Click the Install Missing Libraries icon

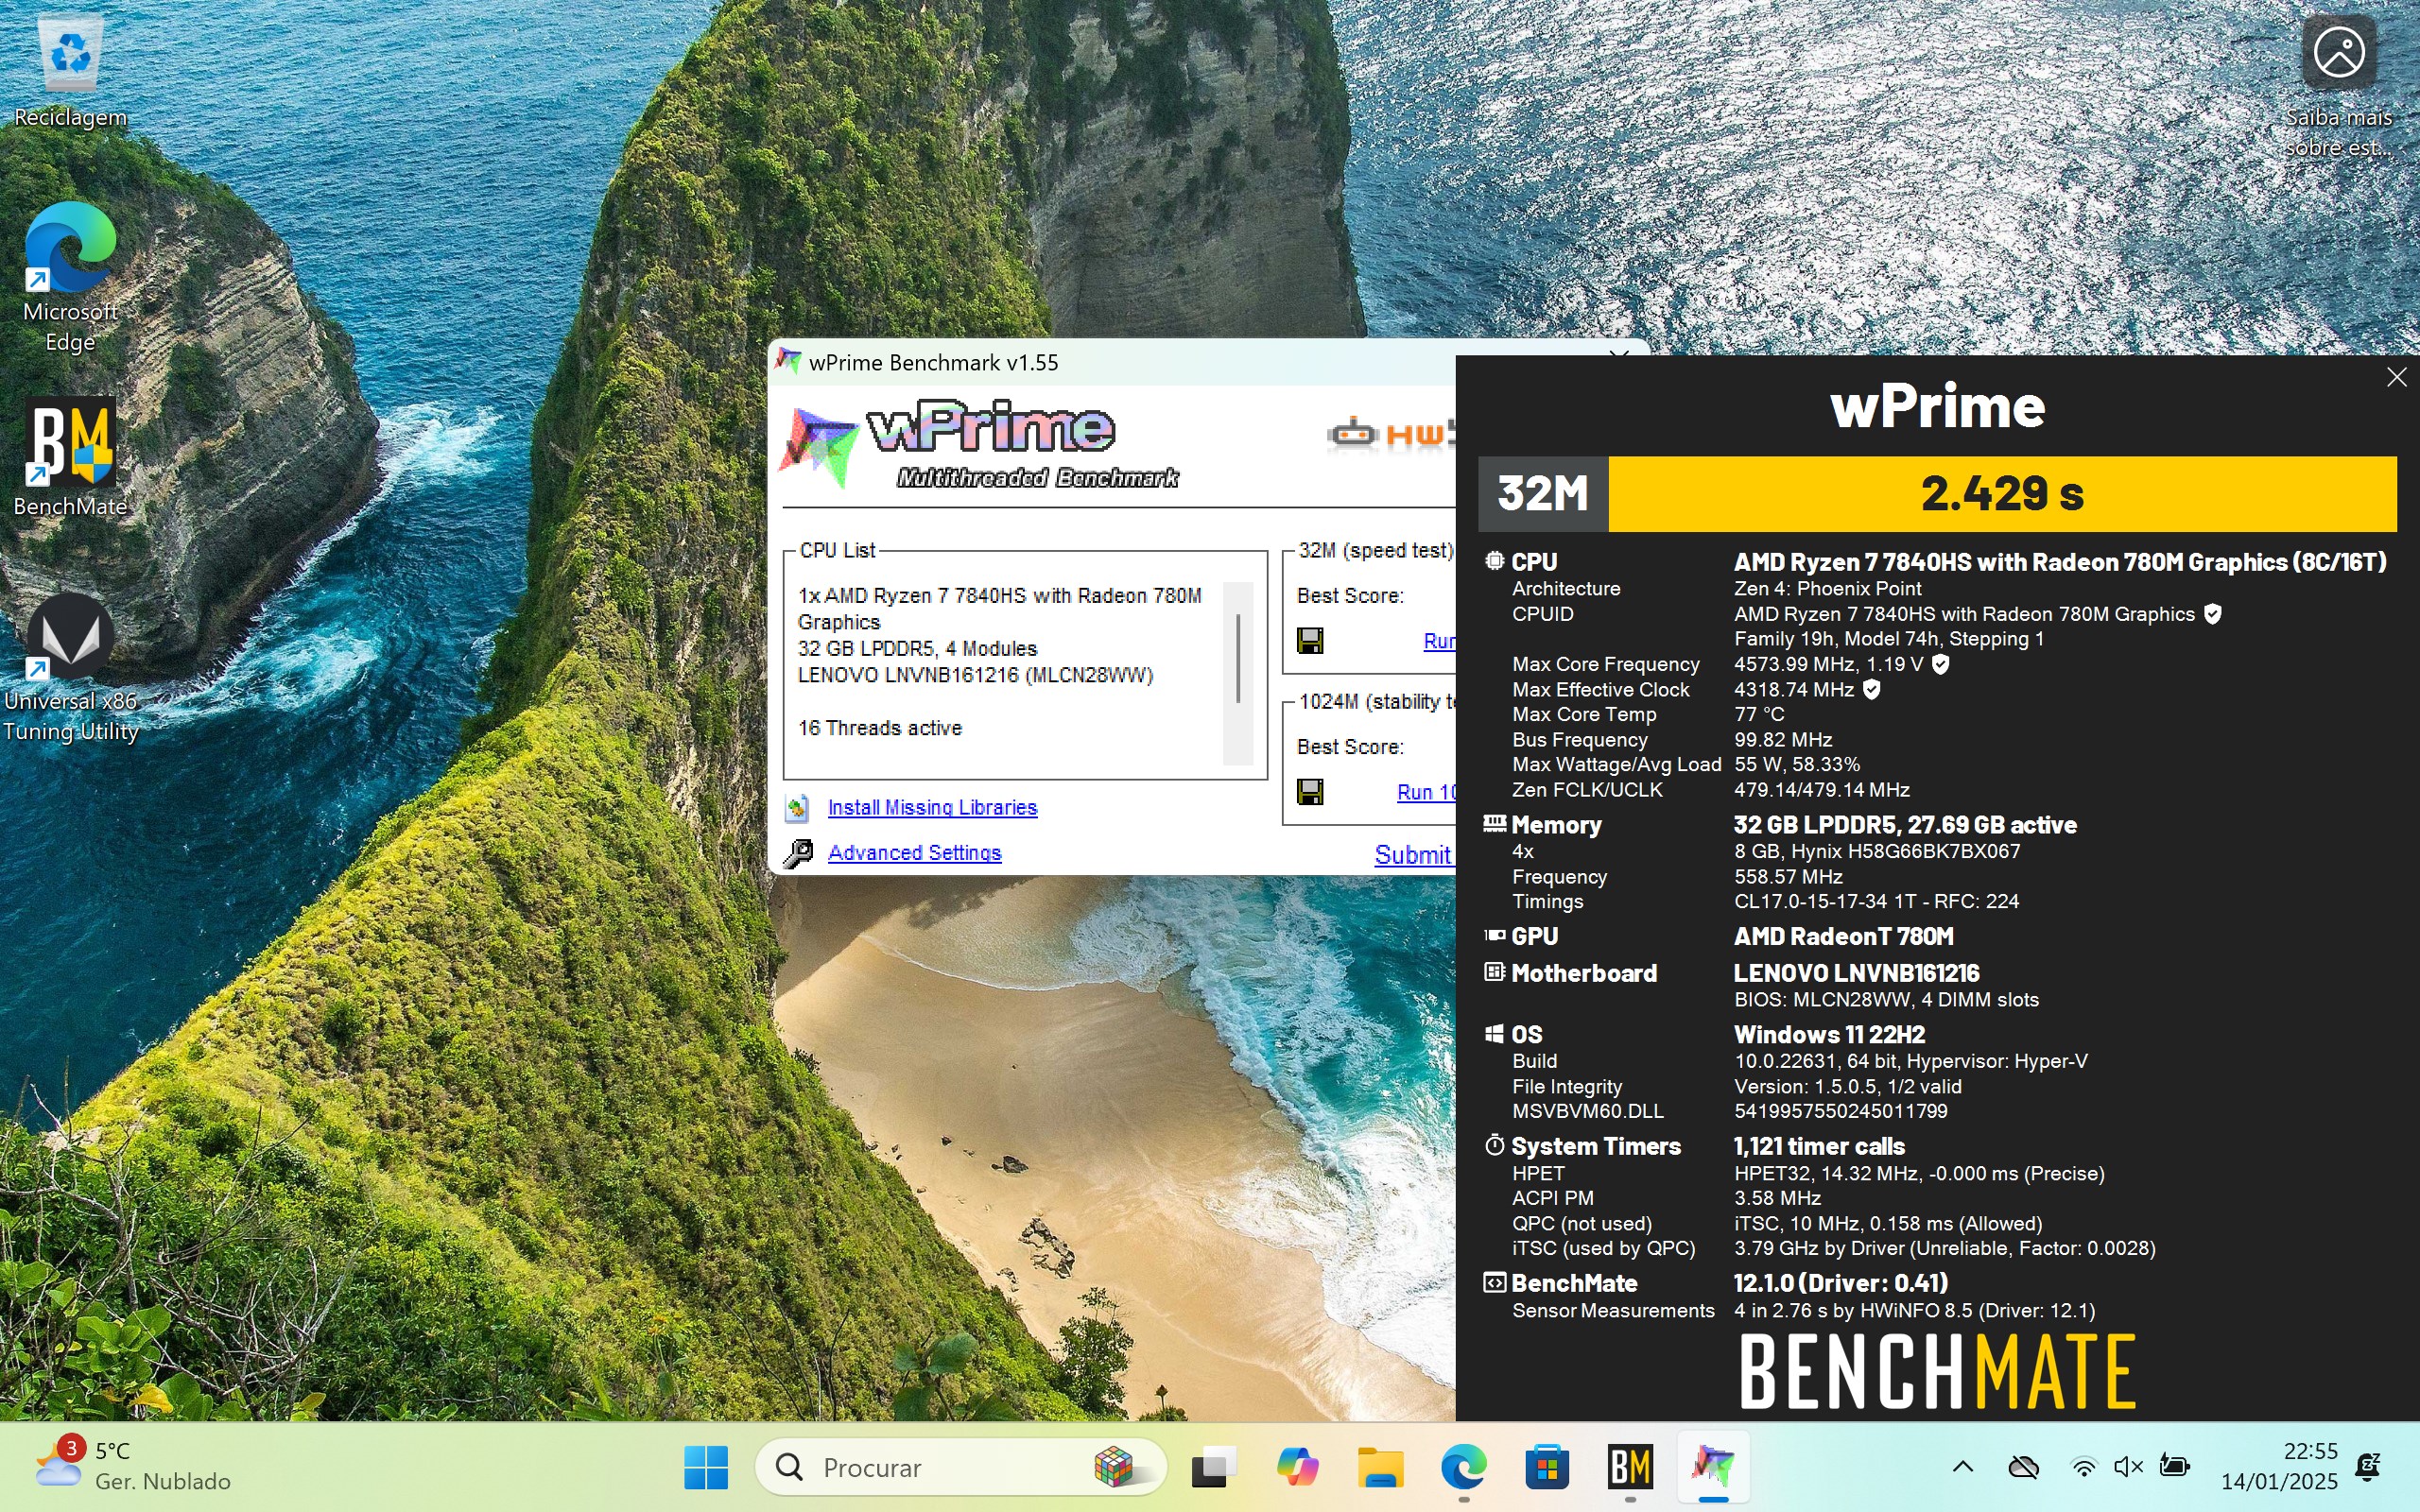click(x=797, y=808)
